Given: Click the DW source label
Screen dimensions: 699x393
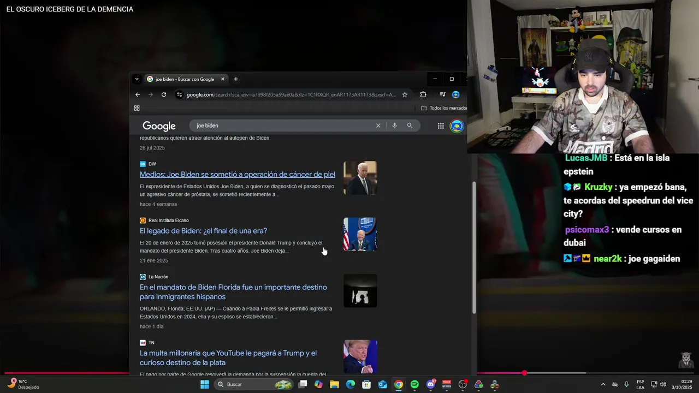Looking at the screenshot, I should tap(152, 164).
